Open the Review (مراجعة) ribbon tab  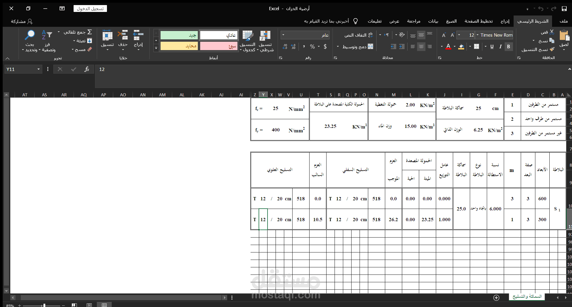(414, 21)
